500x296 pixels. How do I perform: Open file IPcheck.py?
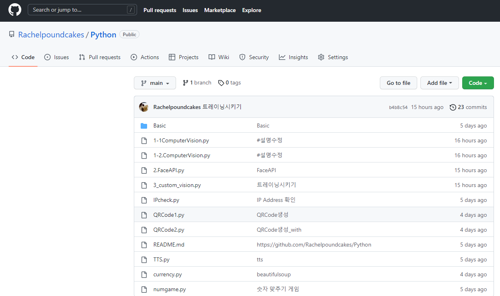point(166,200)
